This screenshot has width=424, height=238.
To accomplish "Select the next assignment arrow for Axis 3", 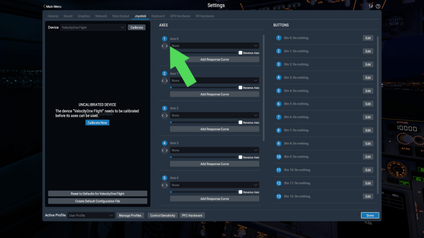I will pos(166,150).
